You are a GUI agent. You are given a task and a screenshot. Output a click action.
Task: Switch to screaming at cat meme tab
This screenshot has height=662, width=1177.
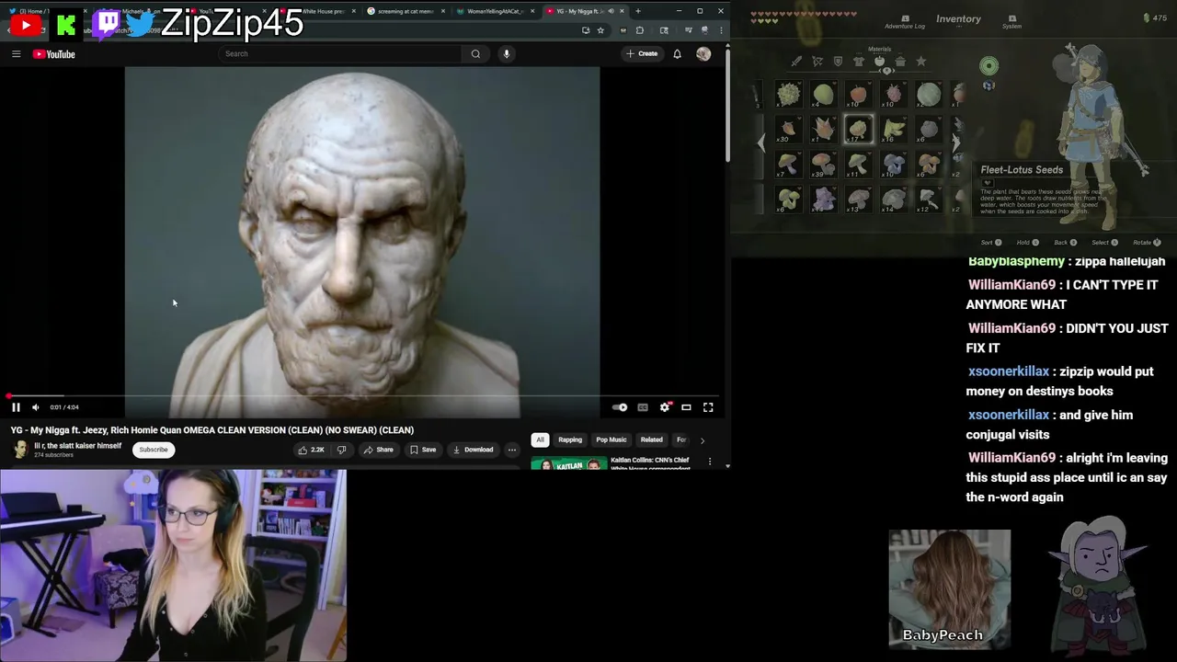[x=405, y=11]
